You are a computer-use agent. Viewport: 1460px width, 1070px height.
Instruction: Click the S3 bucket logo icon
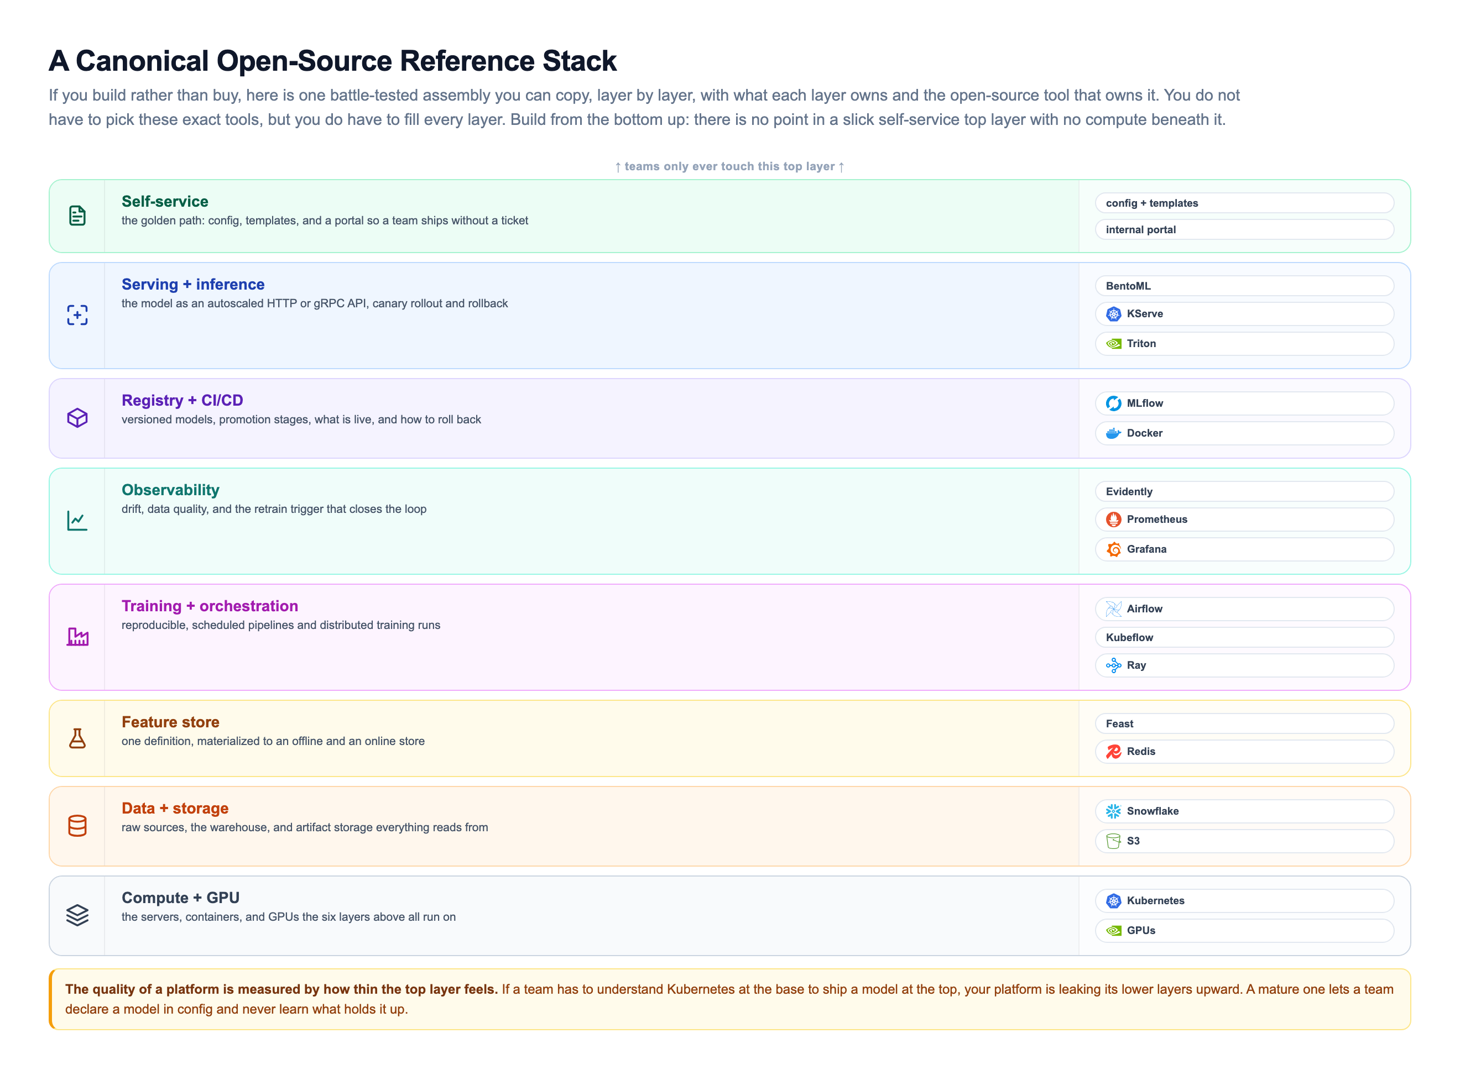(1113, 841)
